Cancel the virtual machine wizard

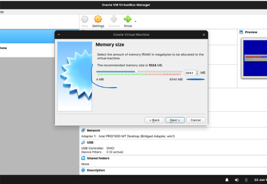[x=196, y=120]
